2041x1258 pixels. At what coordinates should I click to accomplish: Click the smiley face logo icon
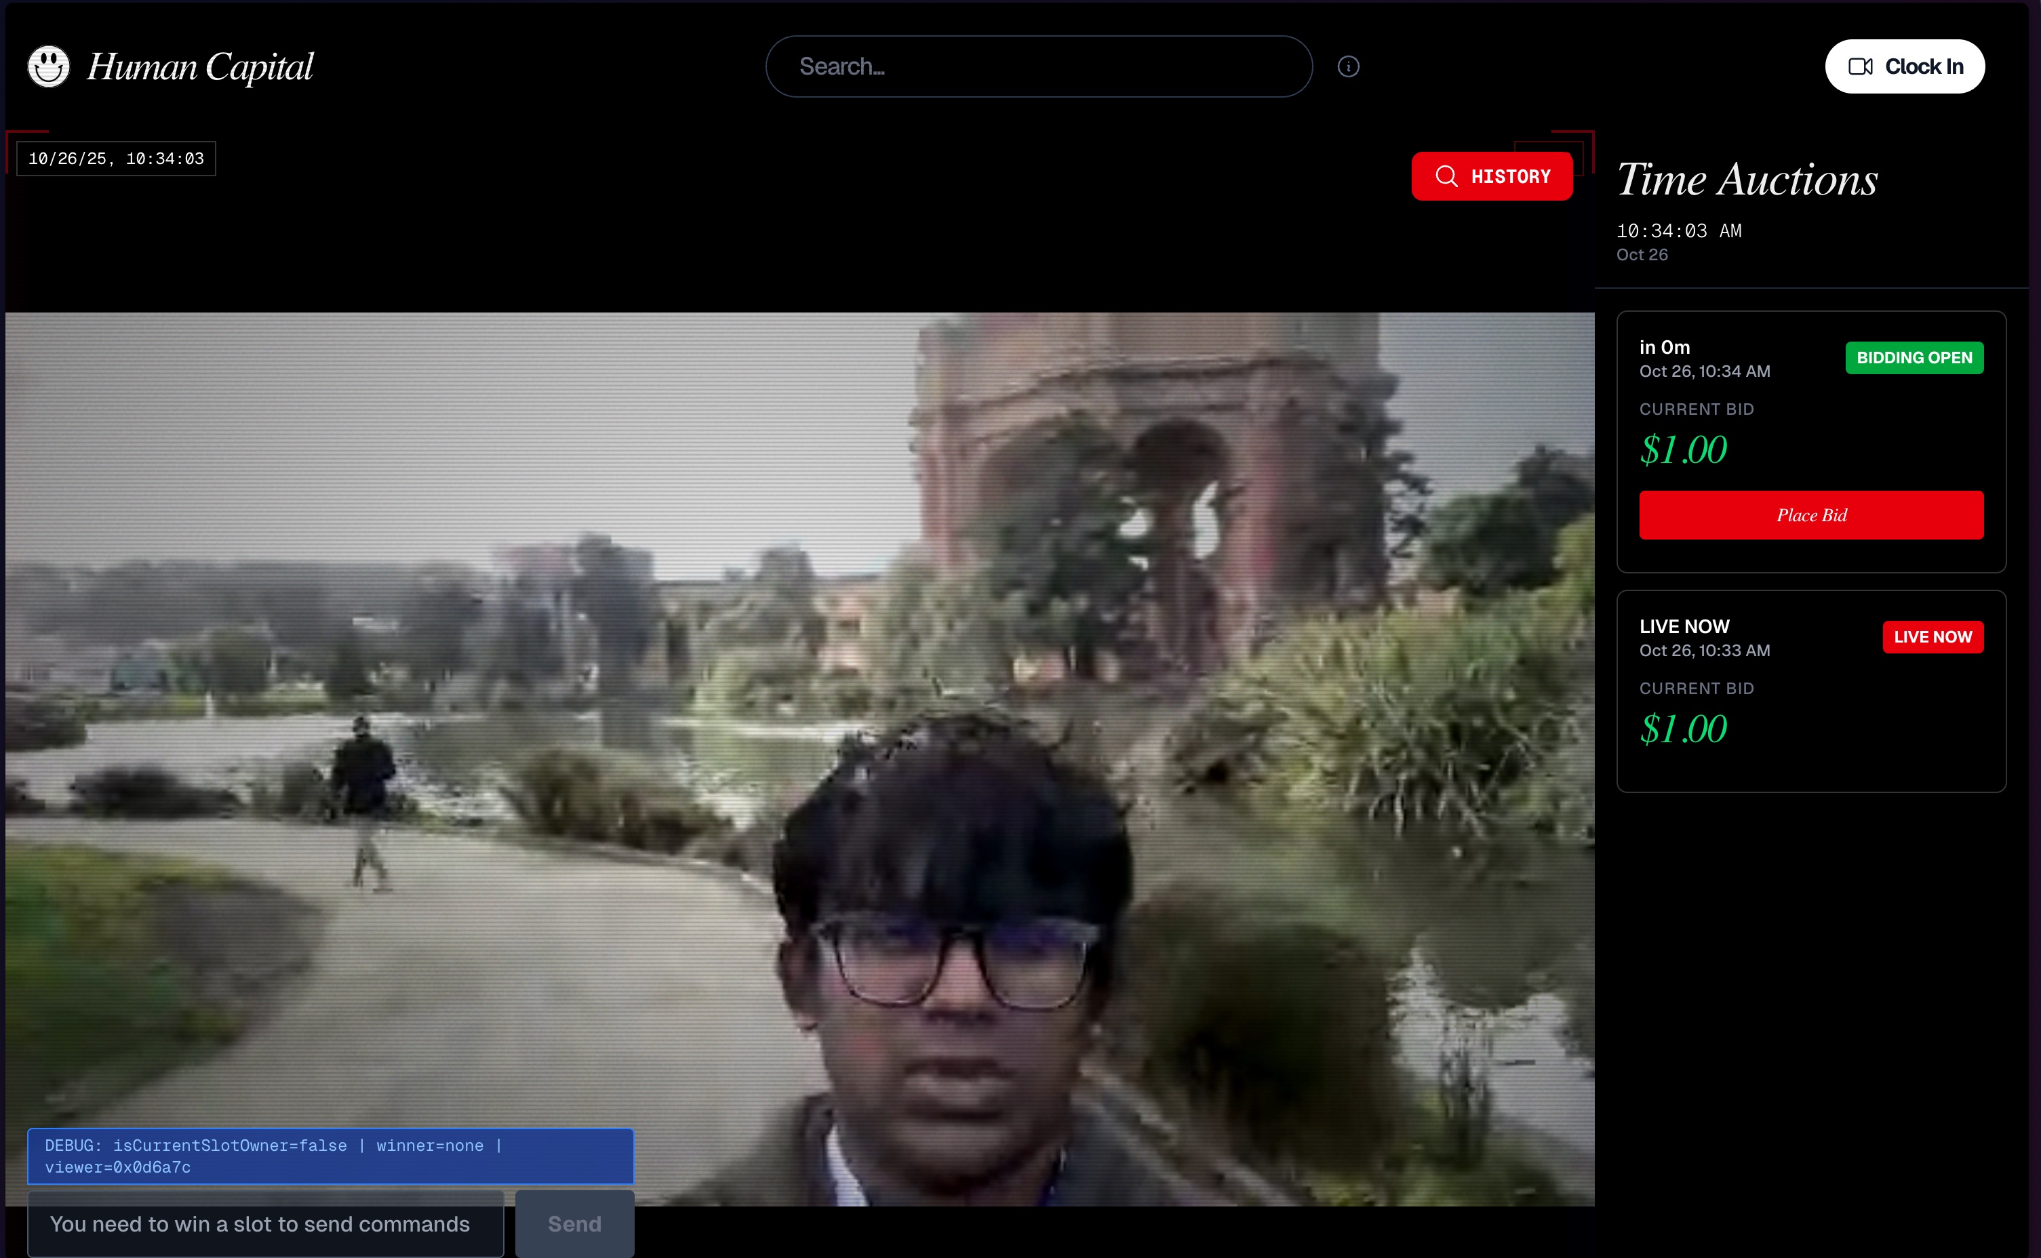click(x=48, y=66)
